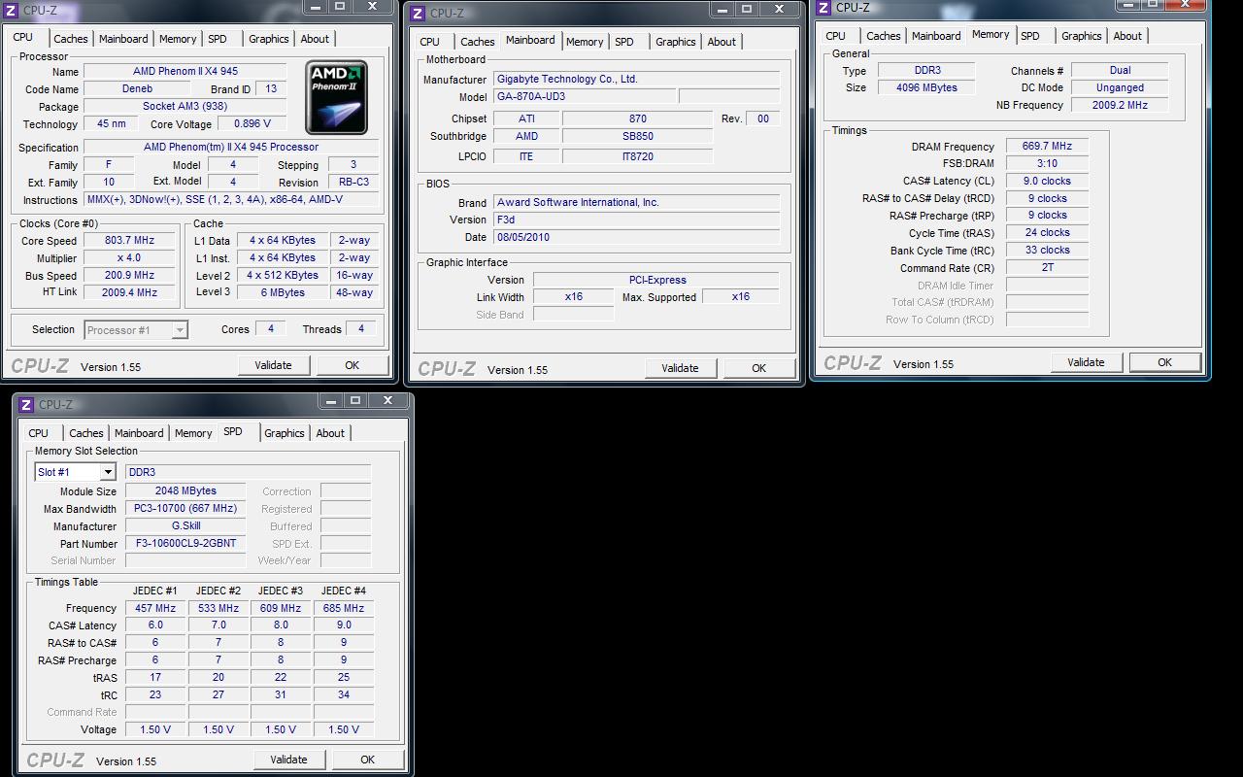The height and width of the screenshot is (777, 1243).
Task: Click the Southbridge value 'SB850'
Action: pyautogui.click(x=638, y=137)
